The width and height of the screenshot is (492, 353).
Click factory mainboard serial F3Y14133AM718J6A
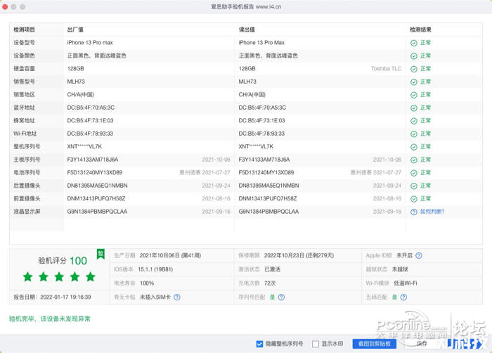[93, 160]
